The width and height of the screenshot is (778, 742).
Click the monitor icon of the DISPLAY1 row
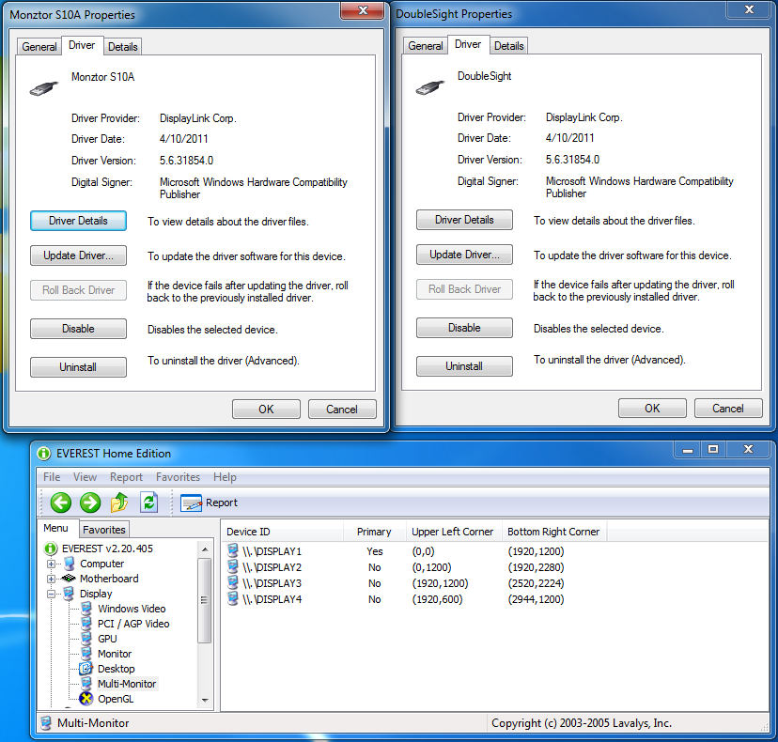tap(233, 550)
